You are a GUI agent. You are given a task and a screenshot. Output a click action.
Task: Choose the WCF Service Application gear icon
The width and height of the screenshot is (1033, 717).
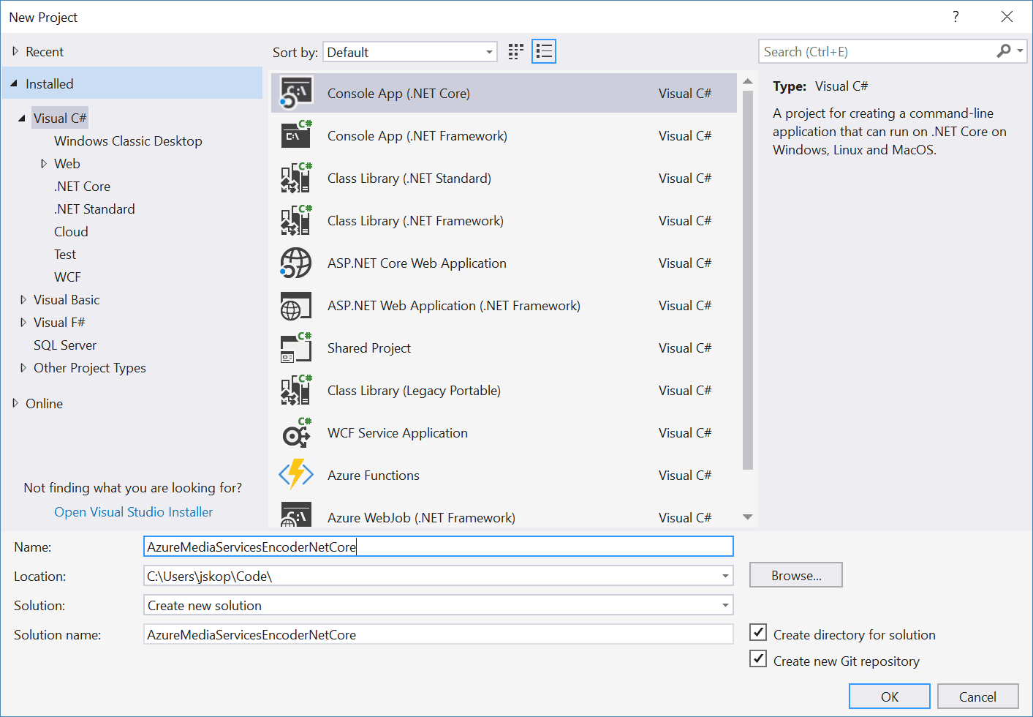click(x=296, y=432)
